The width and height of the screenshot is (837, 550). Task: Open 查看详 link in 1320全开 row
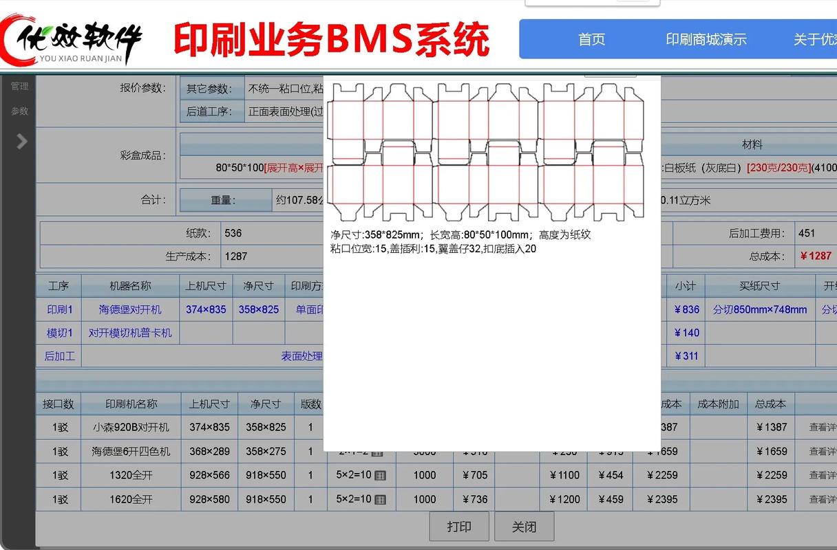pos(823,475)
